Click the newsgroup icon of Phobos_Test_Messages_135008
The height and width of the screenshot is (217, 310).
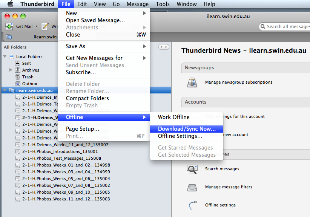[x=18, y=158]
